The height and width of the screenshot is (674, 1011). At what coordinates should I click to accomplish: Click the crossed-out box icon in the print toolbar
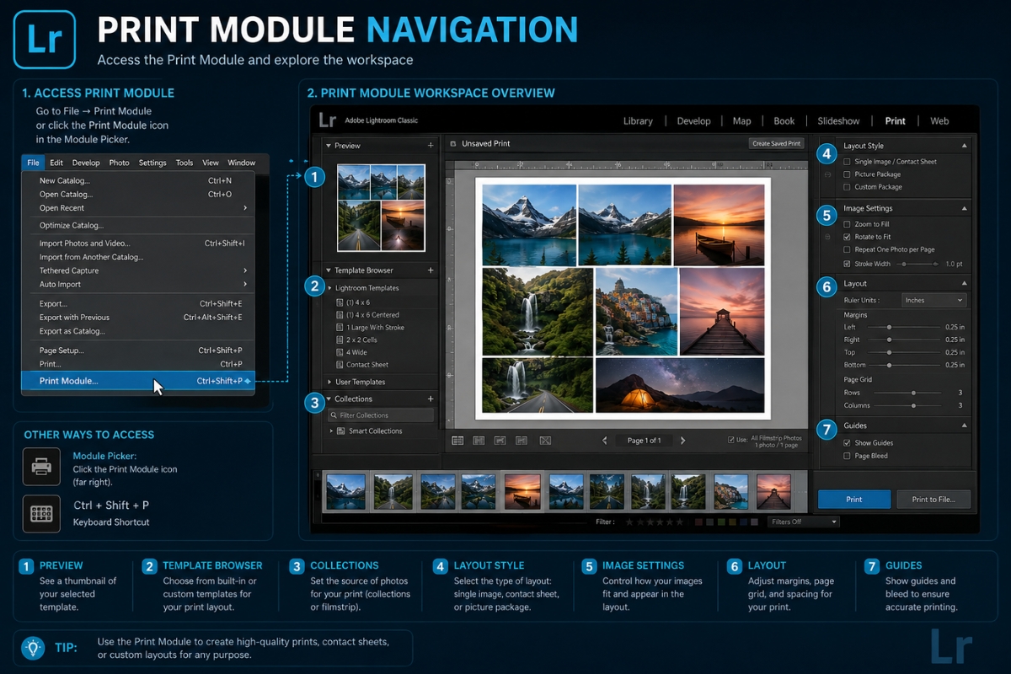coord(544,441)
